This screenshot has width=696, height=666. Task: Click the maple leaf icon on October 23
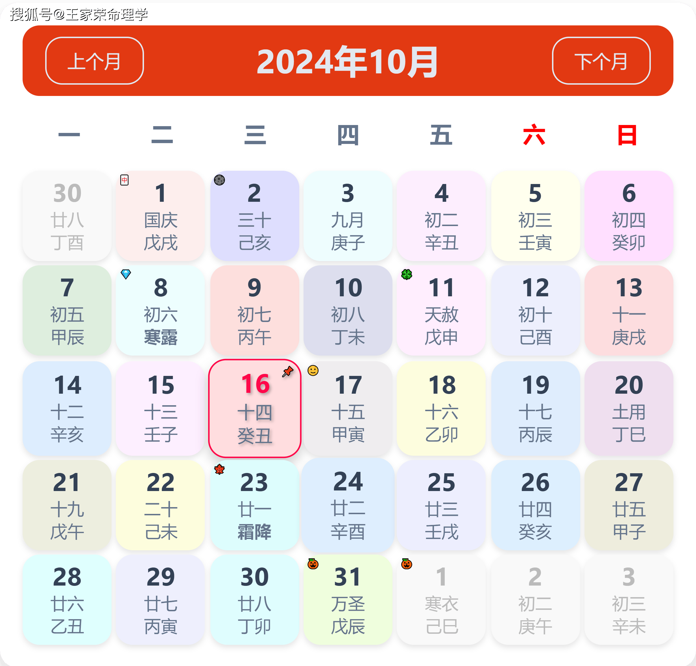219,469
